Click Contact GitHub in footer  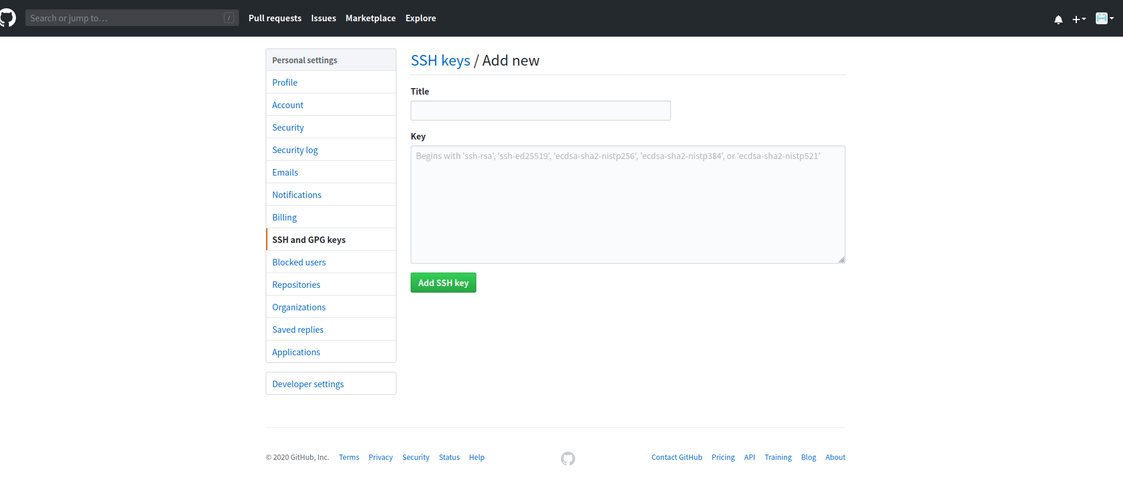pos(677,458)
